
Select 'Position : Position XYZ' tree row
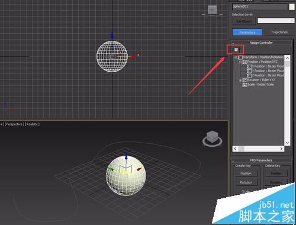click(x=260, y=62)
